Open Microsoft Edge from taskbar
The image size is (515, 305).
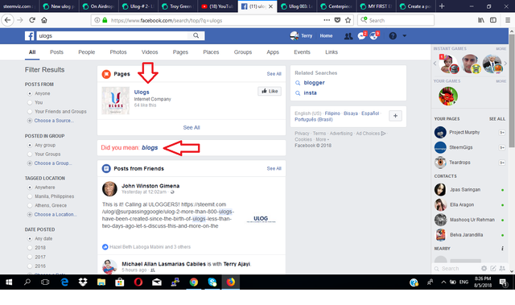(64, 282)
